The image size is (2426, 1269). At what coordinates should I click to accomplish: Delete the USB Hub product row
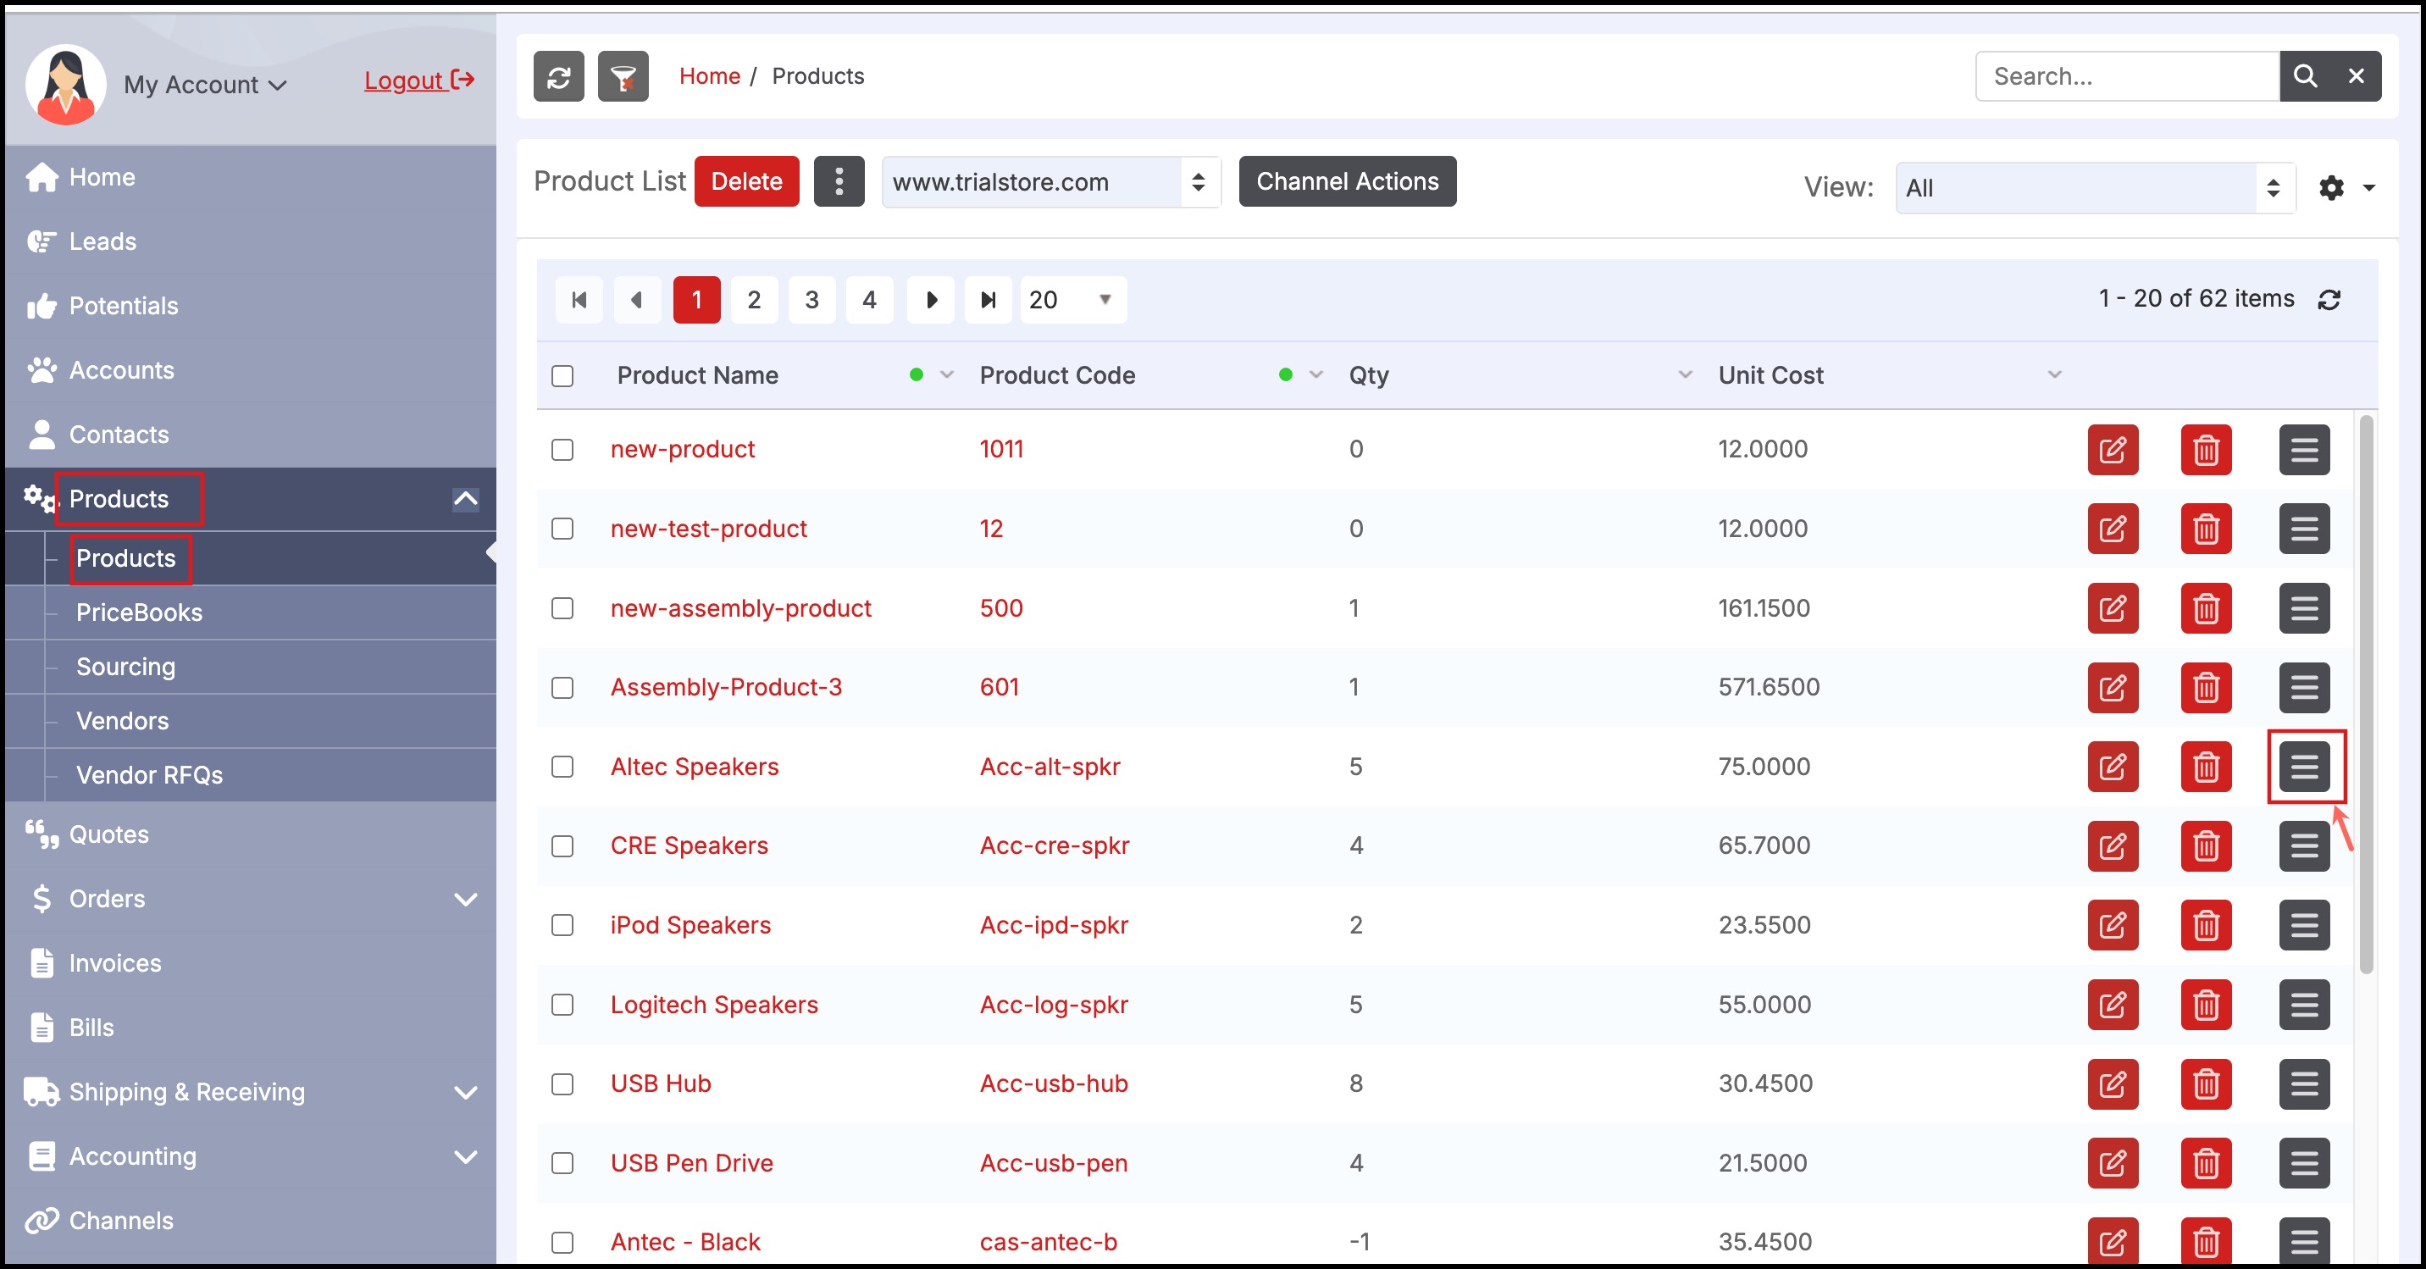point(2206,1083)
